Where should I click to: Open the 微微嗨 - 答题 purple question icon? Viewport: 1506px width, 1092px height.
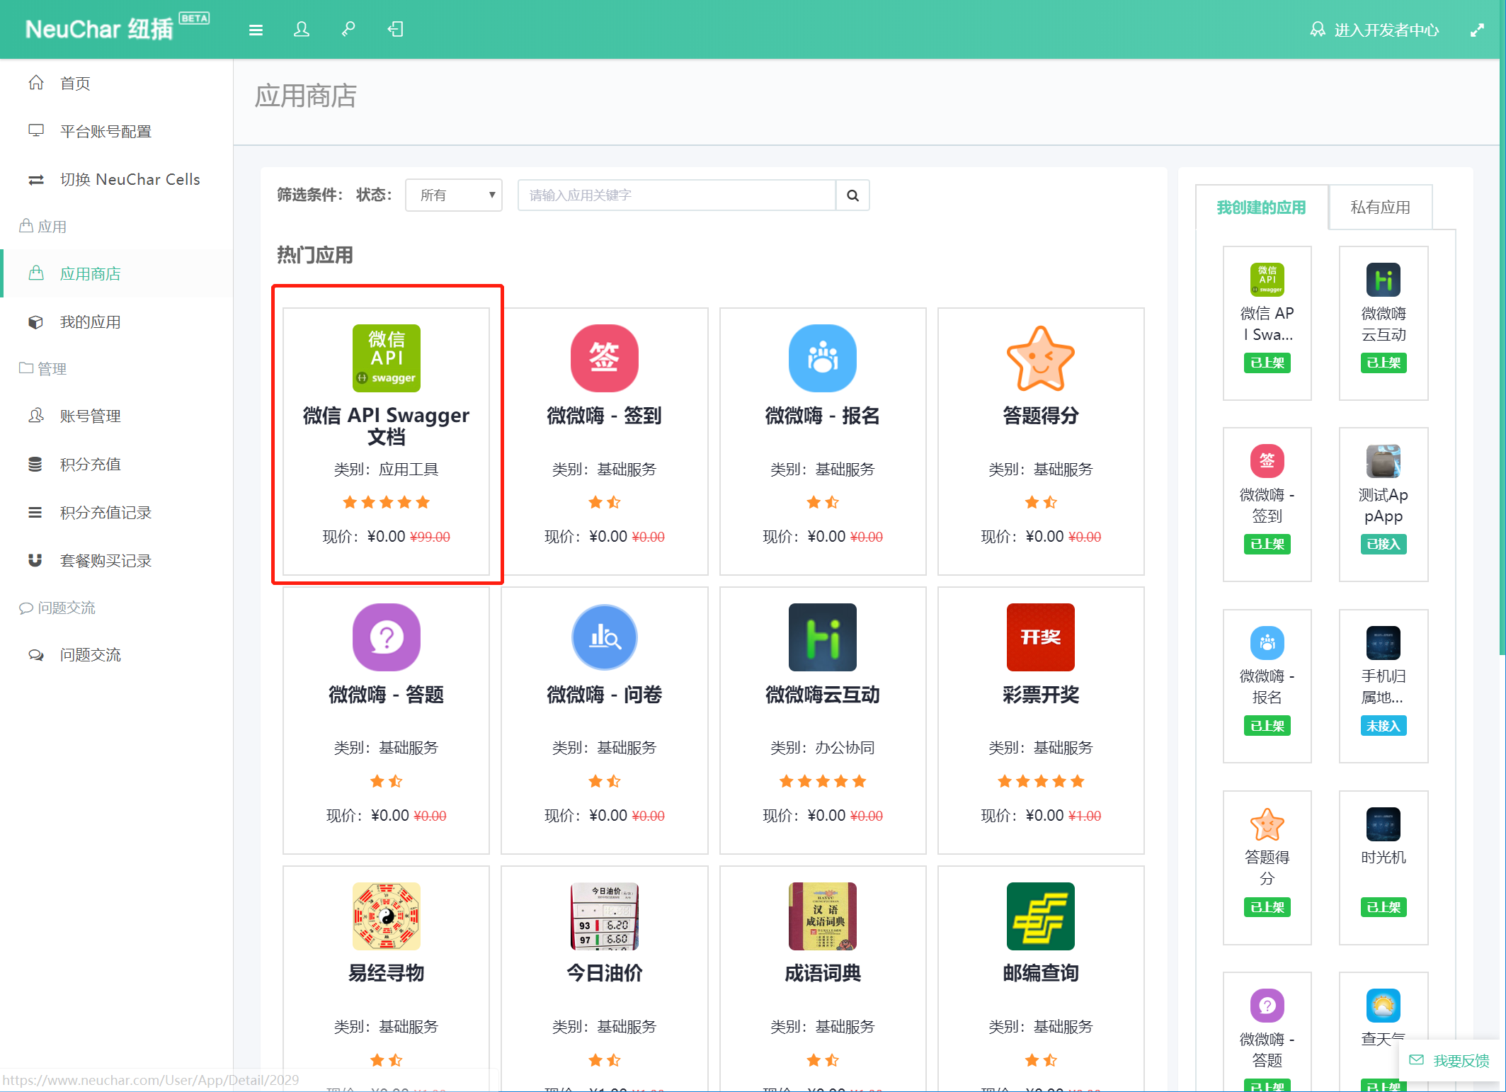tap(387, 637)
